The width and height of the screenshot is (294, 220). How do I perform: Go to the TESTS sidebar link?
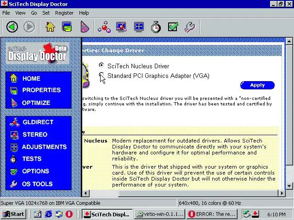tap(32, 159)
